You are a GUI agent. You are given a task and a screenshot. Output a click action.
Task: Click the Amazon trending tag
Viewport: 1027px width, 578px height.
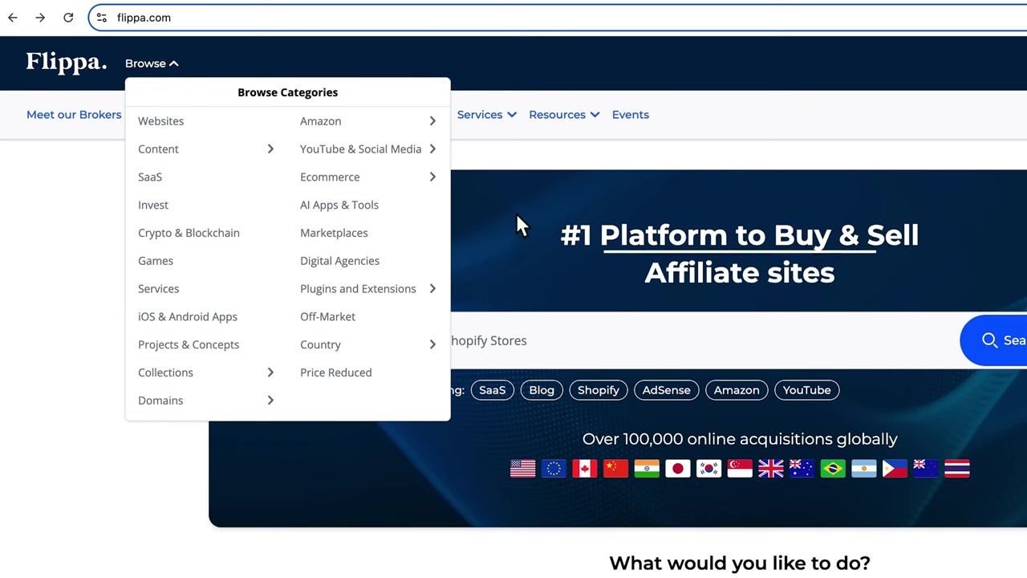[x=737, y=390]
